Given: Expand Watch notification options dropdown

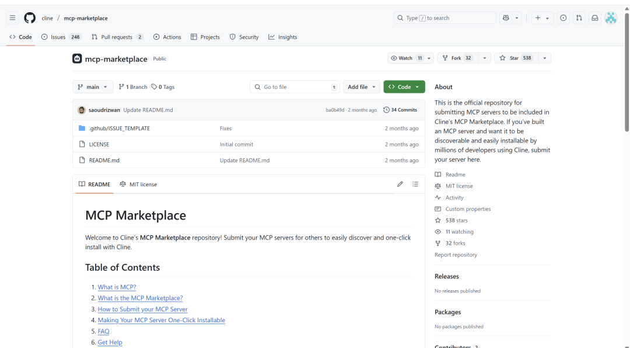Looking at the screenshot, I should pyautogui.click(x=429, y=58).
